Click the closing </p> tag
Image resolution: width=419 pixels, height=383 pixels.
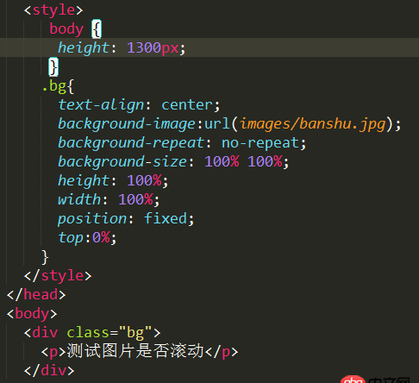tap(222, 352)
